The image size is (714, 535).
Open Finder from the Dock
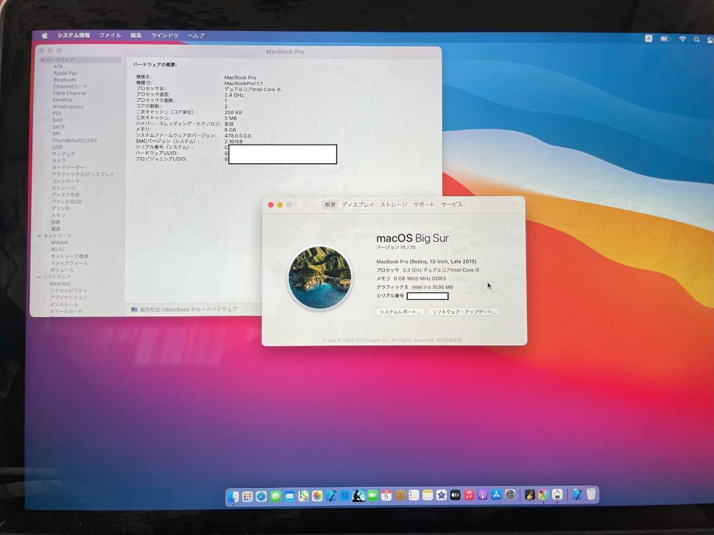tap(233, 496)
